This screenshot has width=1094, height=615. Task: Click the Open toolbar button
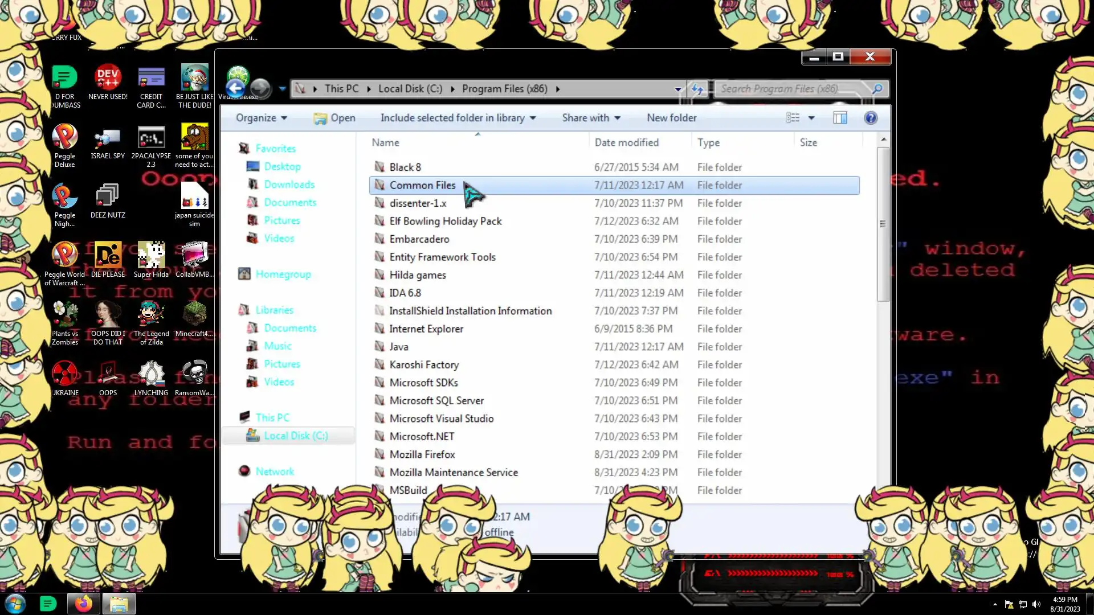(x=334, y=118)
